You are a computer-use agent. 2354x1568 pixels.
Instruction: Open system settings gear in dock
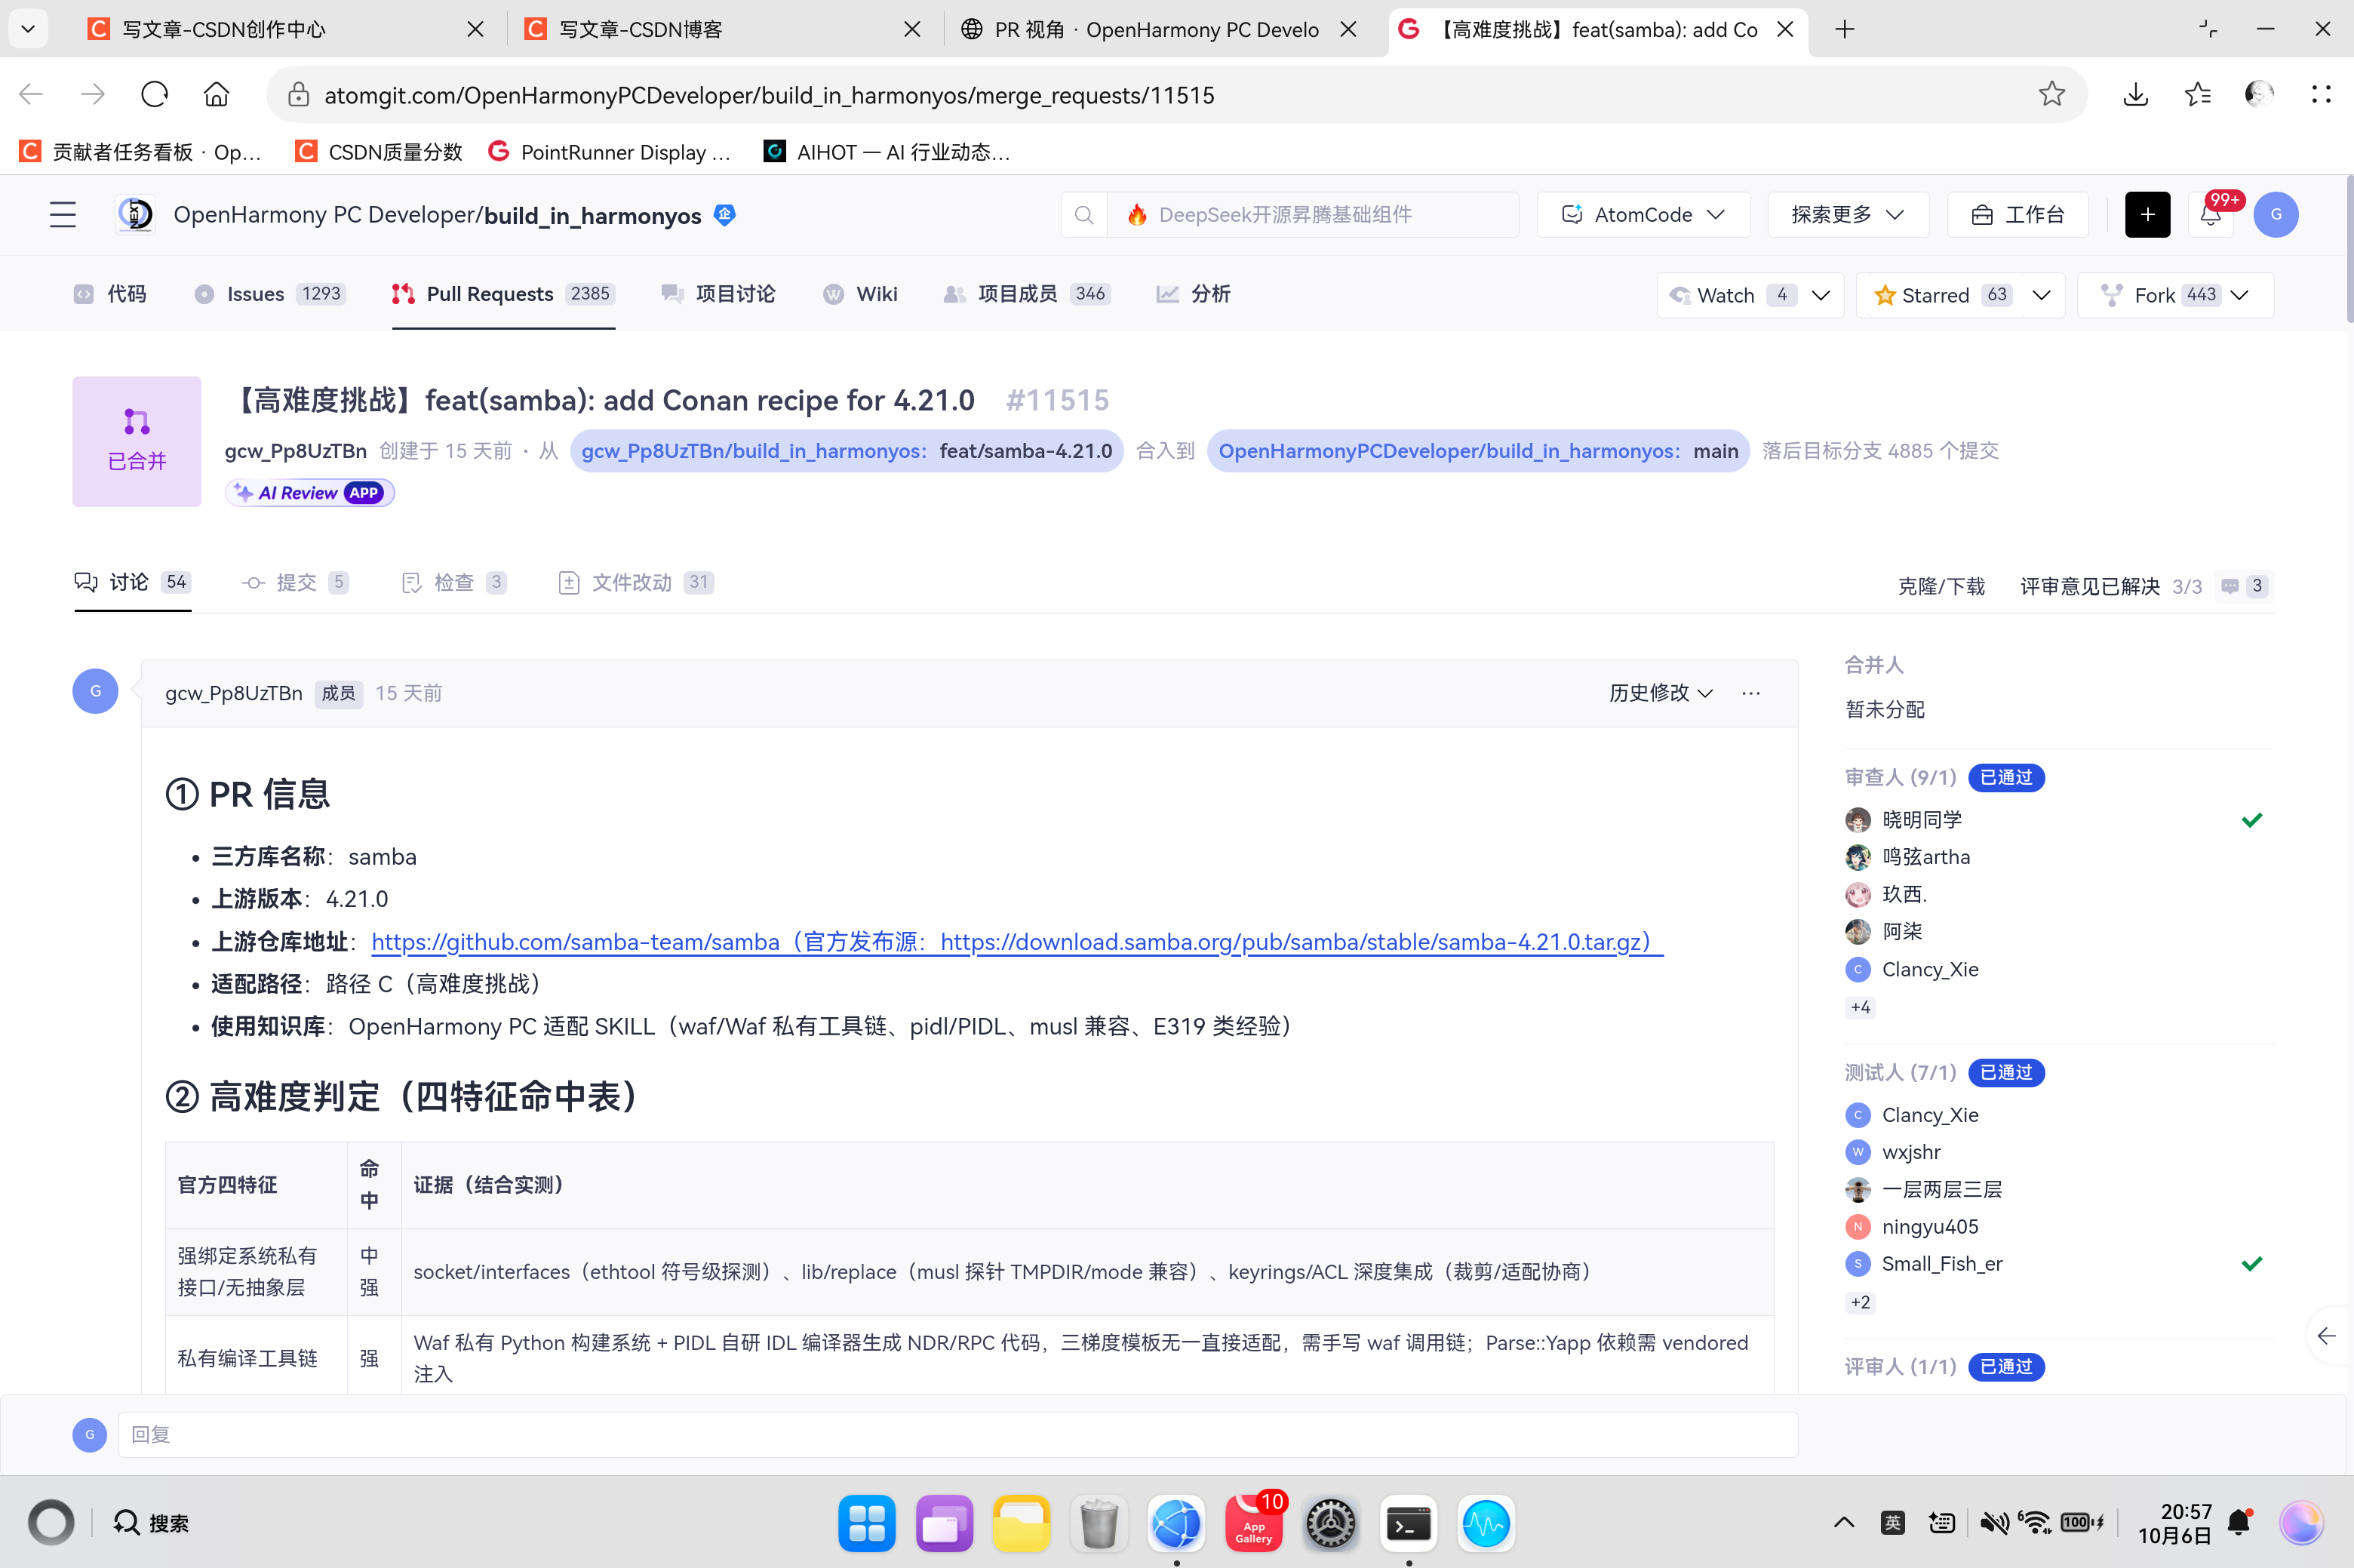1332,1523
